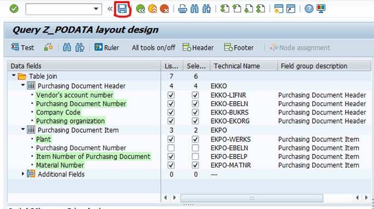Select Material Number field

pyautogui.click(x=60, y=165)
